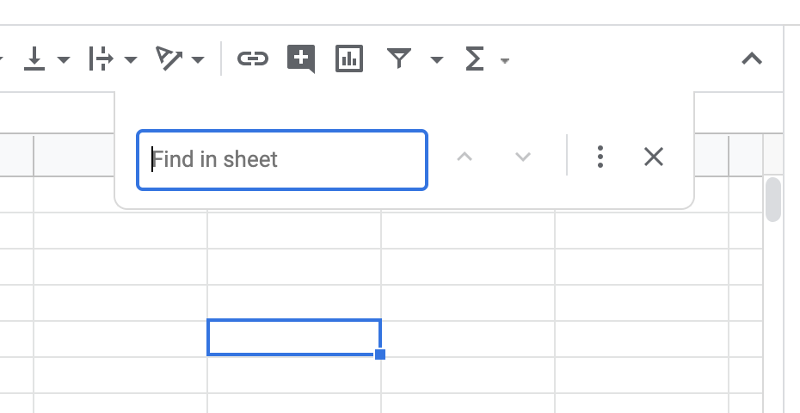Expand the dropdown arrow beside the Sigma icon
Image resolution: width=800 pixels, height=413 pixels.
505,60
